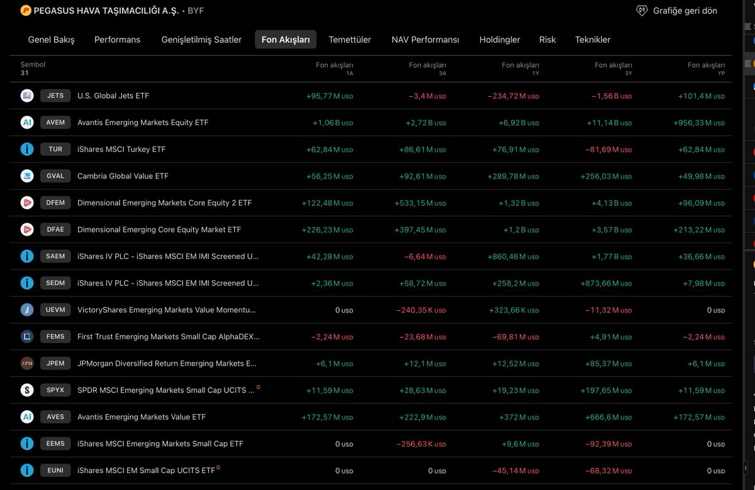
Task: Click the EUNI ticker badge
Action: [55, 471]
